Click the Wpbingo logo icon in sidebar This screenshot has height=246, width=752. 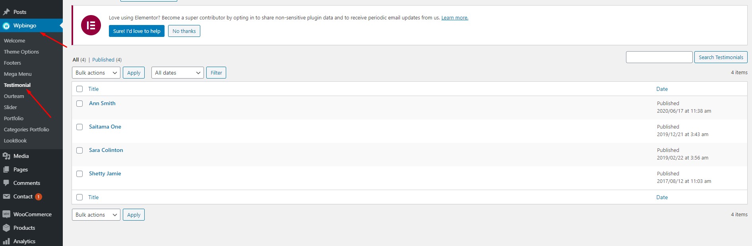point(6,26)
